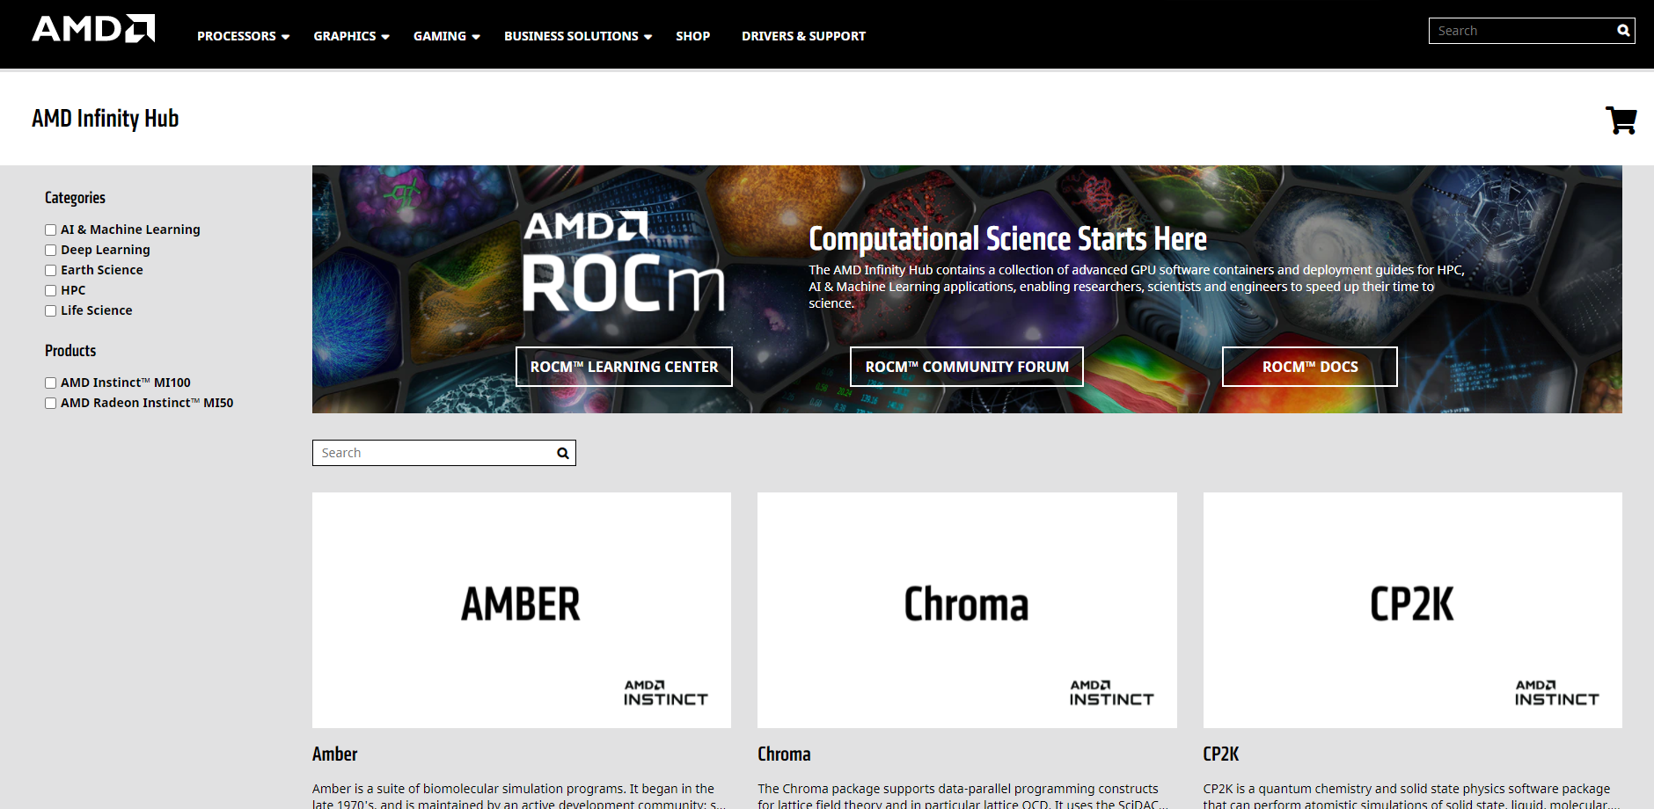This screenshot has width=1654, height=809.
Task: Click AMD Instinct logo on CP2K card
Action: 1556,693
